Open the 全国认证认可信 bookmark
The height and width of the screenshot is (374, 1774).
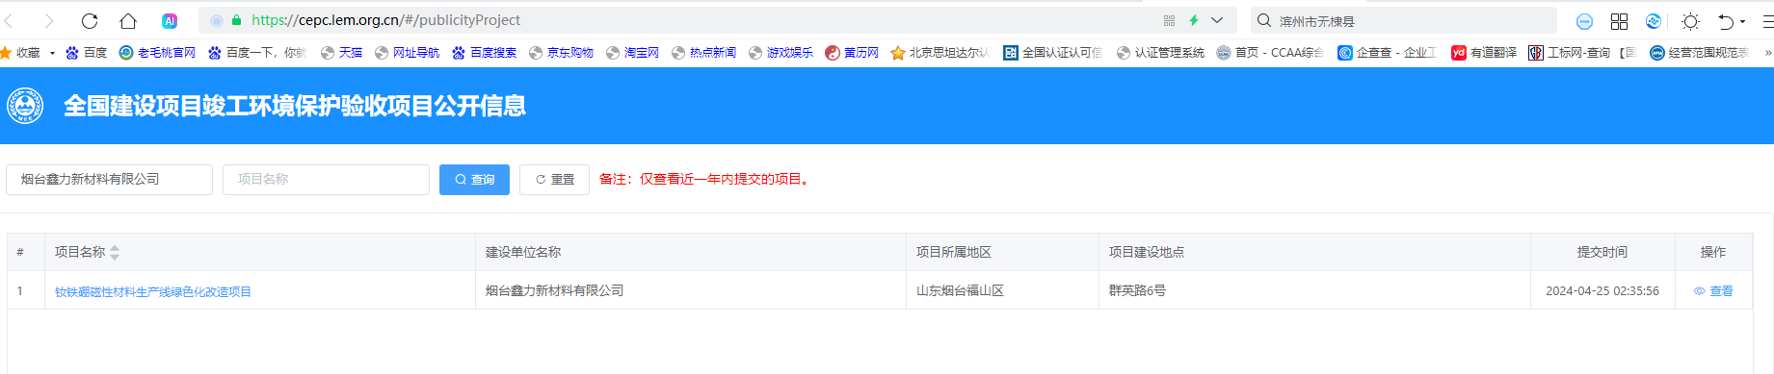click(x=1052, y=53)
